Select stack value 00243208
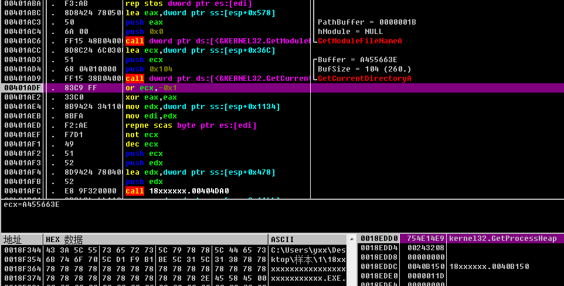Viewport: 564px width, 286px height. (426, 248)
